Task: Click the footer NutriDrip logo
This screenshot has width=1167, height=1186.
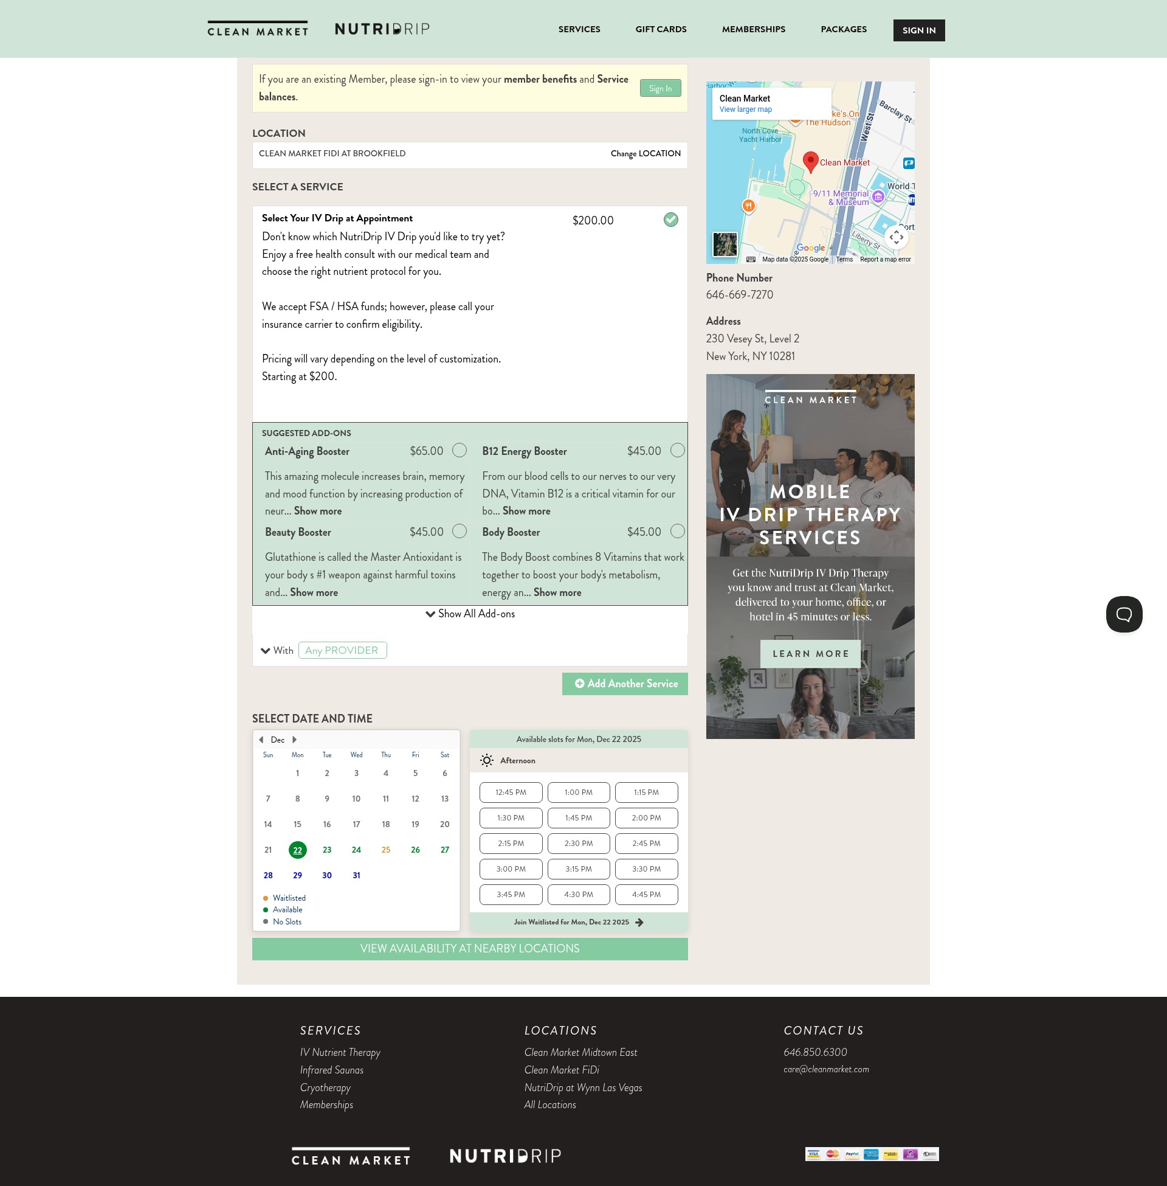Action: click(x=505, y=1156)
